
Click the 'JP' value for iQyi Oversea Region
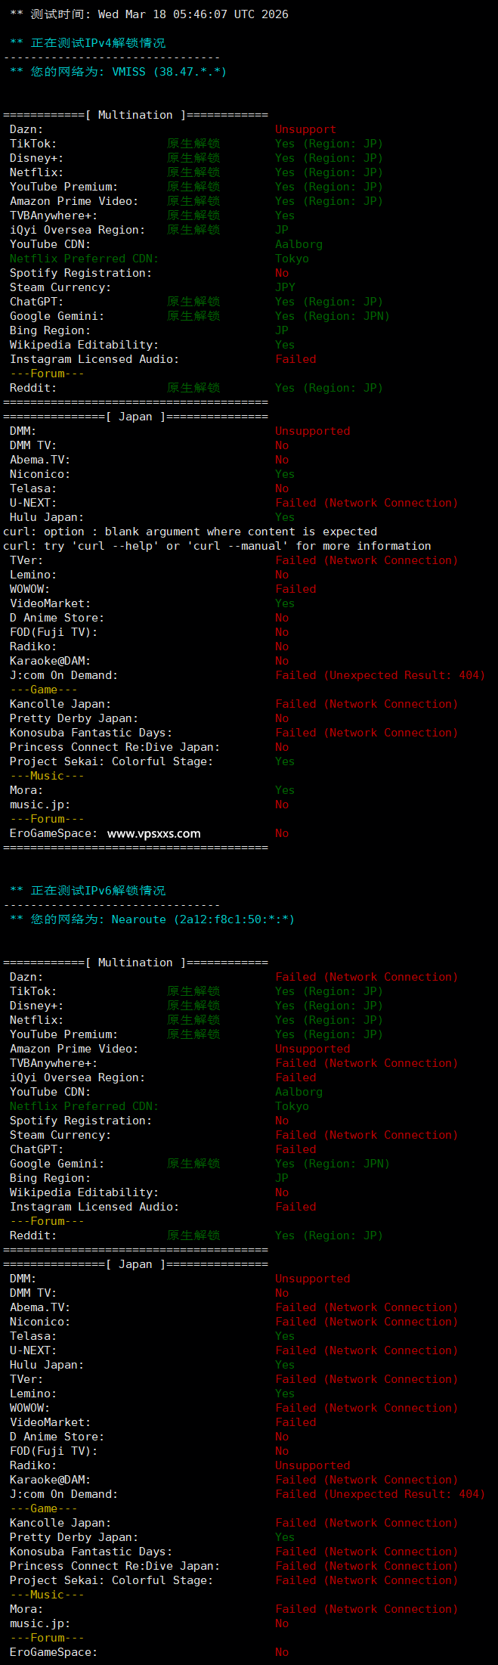tap(282, 230)
